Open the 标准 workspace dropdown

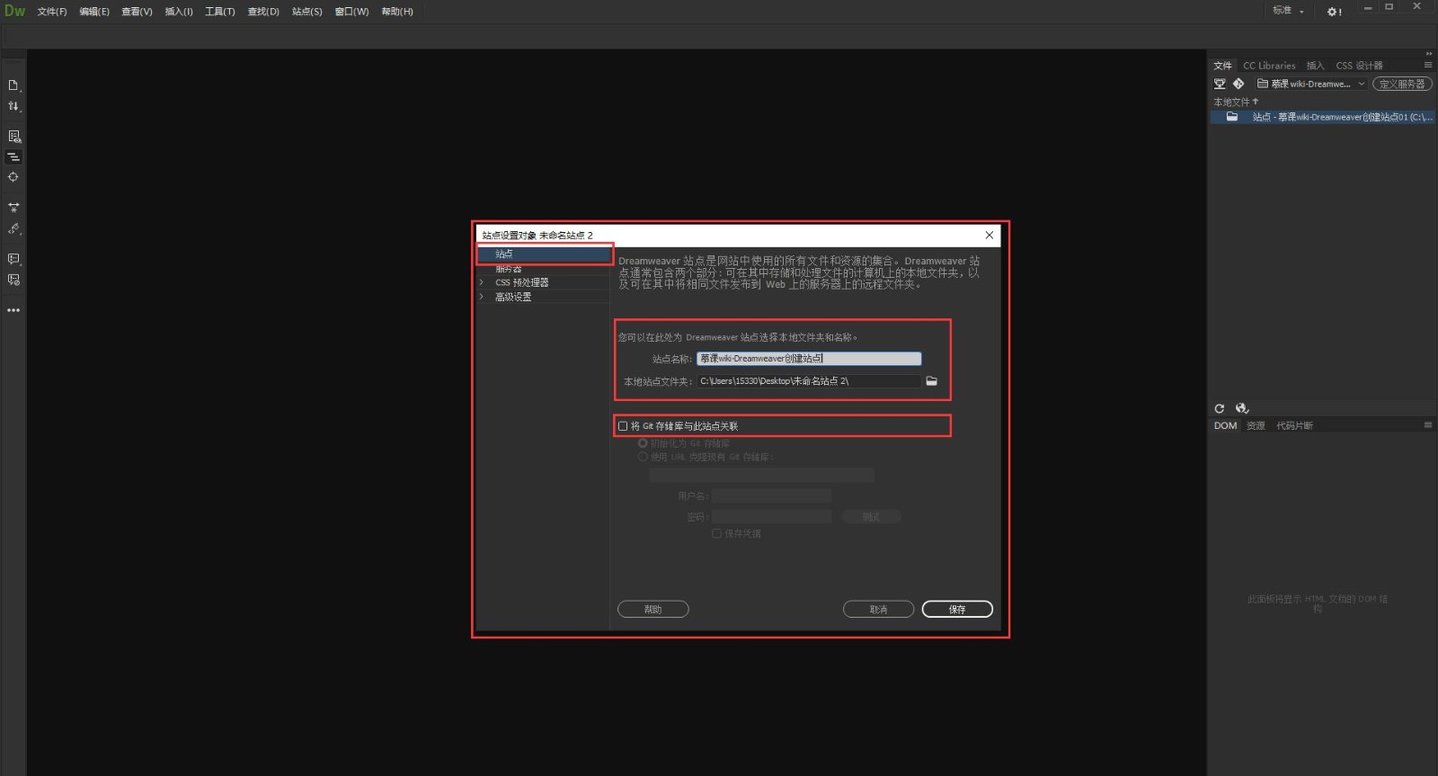pos(1288,11)
